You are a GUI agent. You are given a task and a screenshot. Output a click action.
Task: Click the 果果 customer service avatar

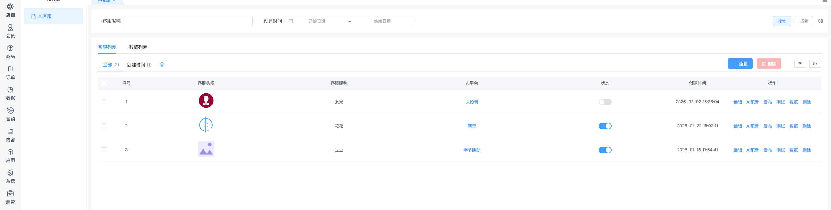click(x=206, y=101)
